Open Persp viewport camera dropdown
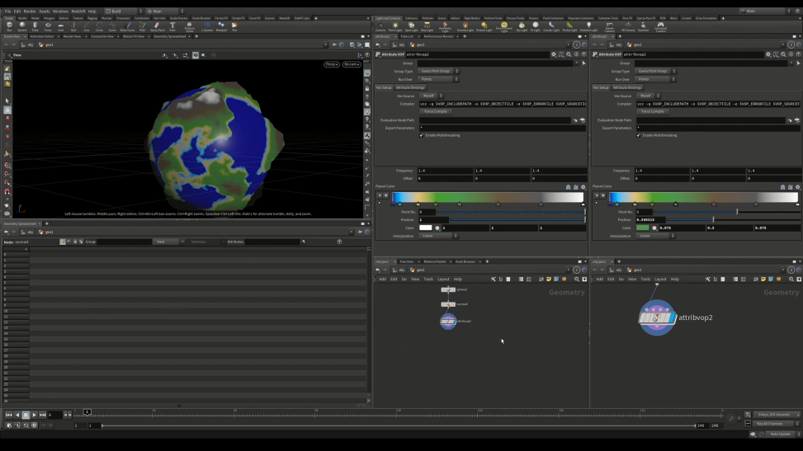The image size is (803, 451). pyautogui.click(x=331, y=64)
